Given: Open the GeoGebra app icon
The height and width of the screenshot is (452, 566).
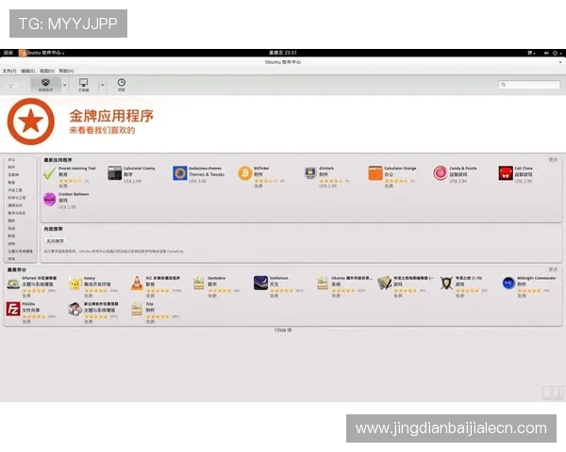Looking at the screenshot, I should [198, 283].
